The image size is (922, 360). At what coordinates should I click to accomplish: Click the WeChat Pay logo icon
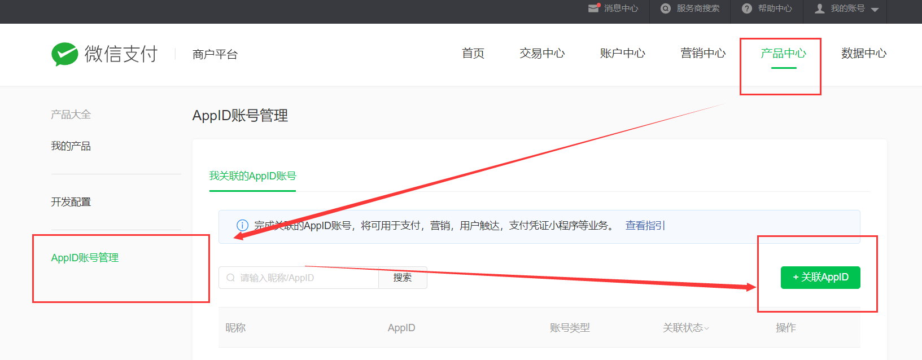click(64, 54)
